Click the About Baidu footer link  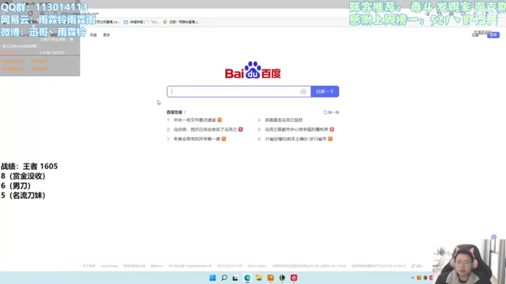[109, 266]
